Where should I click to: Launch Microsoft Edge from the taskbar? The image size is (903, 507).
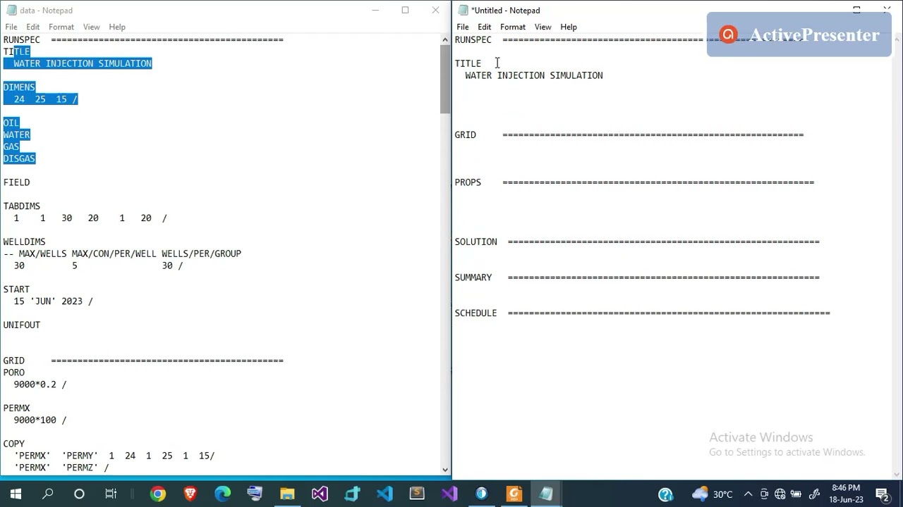223,494
